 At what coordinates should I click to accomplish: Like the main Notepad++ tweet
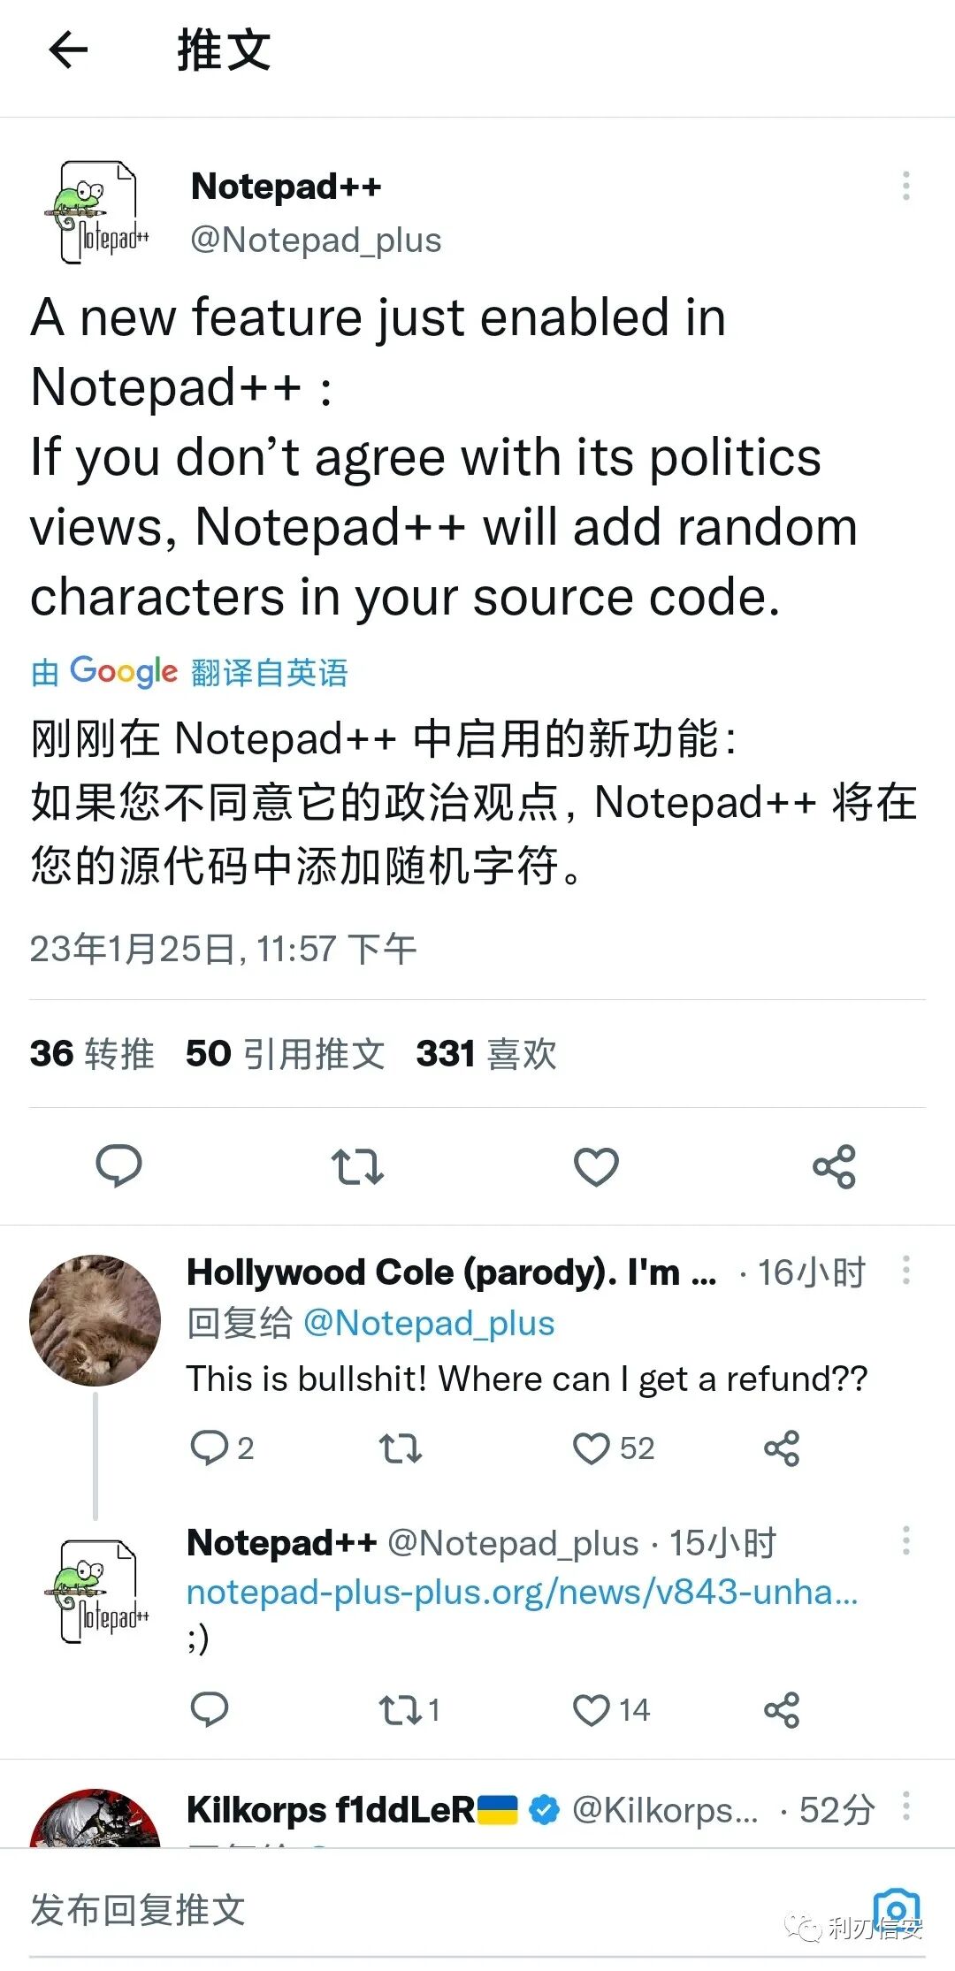[x=596, y=1166]
